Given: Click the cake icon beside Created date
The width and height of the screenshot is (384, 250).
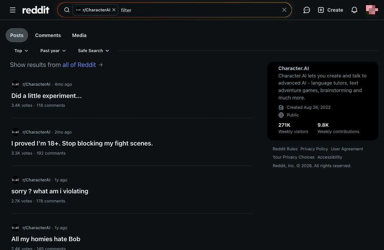Looking at the screenshot, I should 281,107.
